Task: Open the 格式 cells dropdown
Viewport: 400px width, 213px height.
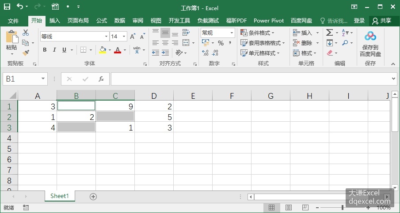Action: coord(305,53)
